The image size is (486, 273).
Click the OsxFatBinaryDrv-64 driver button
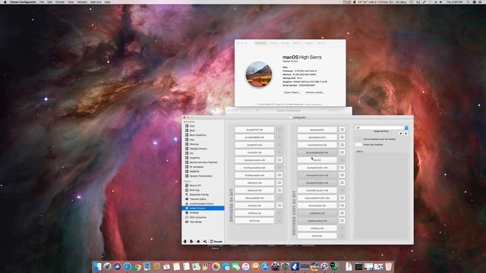(x=317, y=190)
